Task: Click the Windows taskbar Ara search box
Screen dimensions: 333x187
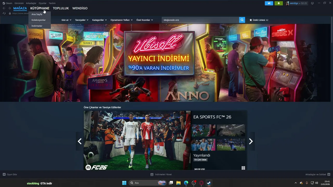Action: coord(148,183)
